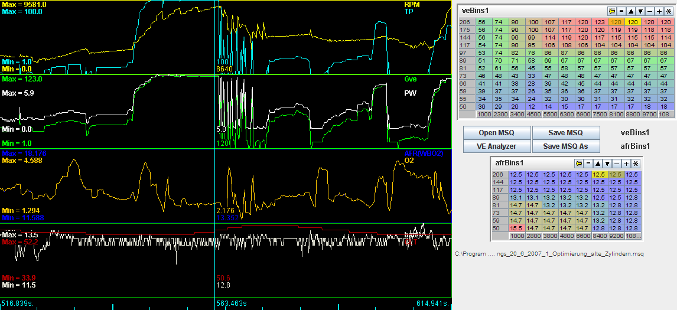Viewport: 677px width, 310px height.
Task: Click the plus icon in afrBins1 toolbar
Action: tap(626, 164)
